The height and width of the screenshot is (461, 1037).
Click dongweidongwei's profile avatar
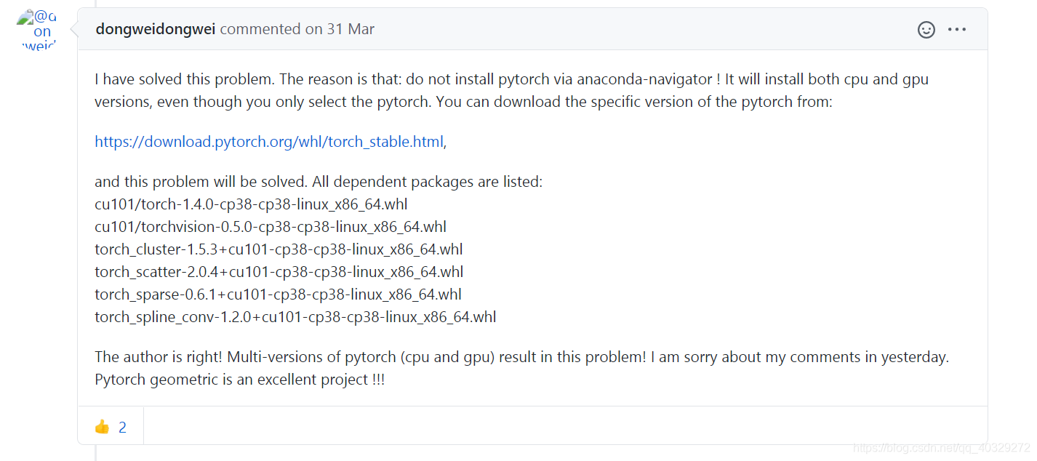click(34, 29)
